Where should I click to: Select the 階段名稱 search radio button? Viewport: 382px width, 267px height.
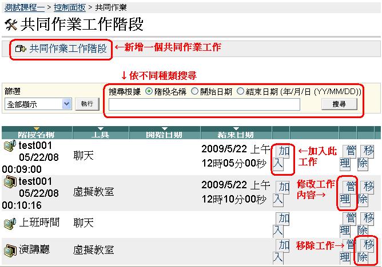pos(149,91)
